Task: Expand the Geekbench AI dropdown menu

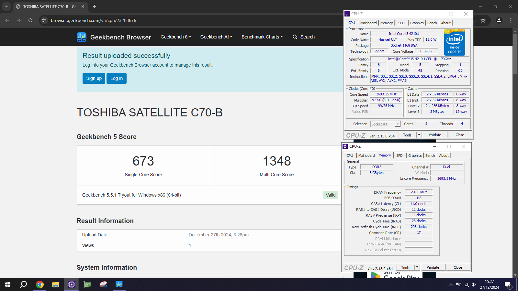Action: click(x=216, y=37)
